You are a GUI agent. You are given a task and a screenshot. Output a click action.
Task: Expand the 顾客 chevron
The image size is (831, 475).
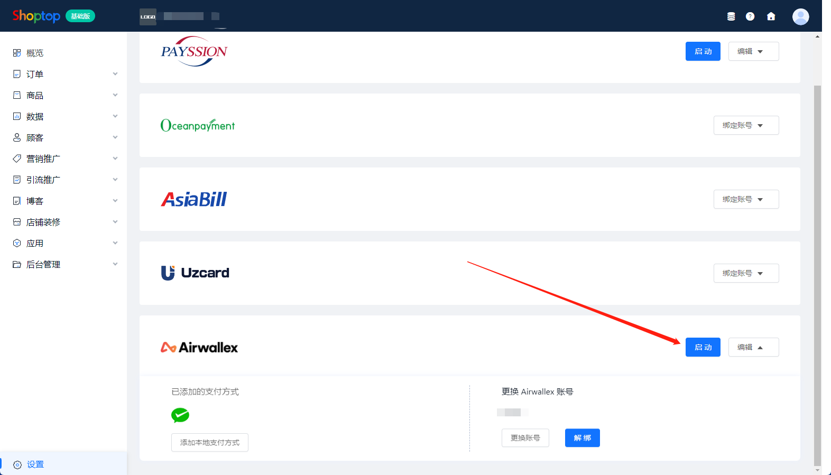pos(115,137)
